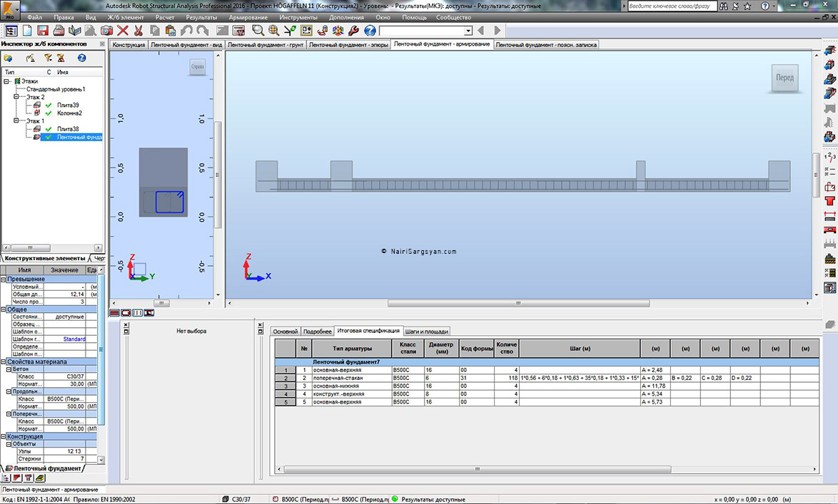Viewport: 838px width, 504px height.
Task: Click the status bar 'Результаты: доступные' entry
Action: point(428,499)
